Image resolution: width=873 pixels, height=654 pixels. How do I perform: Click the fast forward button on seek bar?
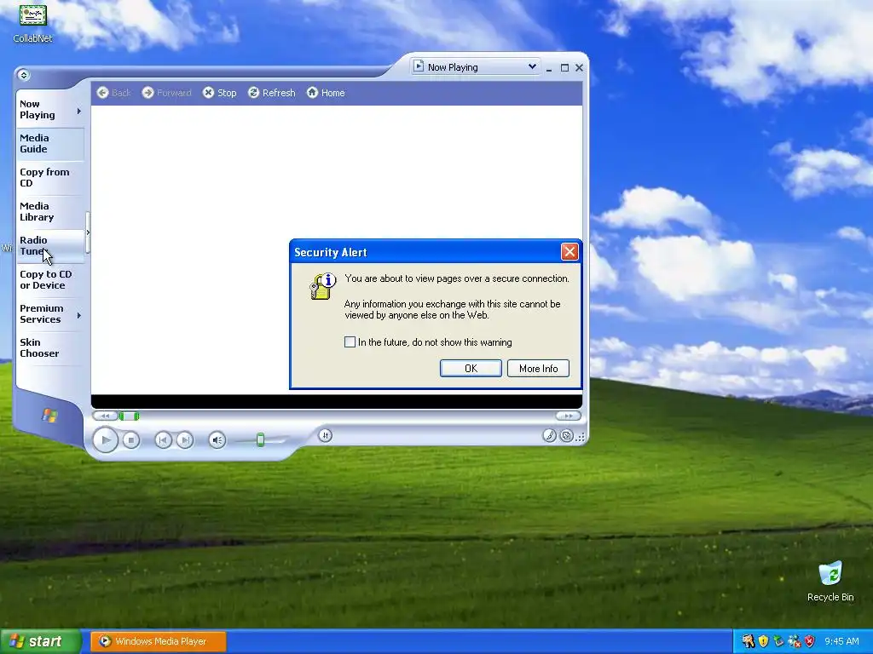(568, 416)
